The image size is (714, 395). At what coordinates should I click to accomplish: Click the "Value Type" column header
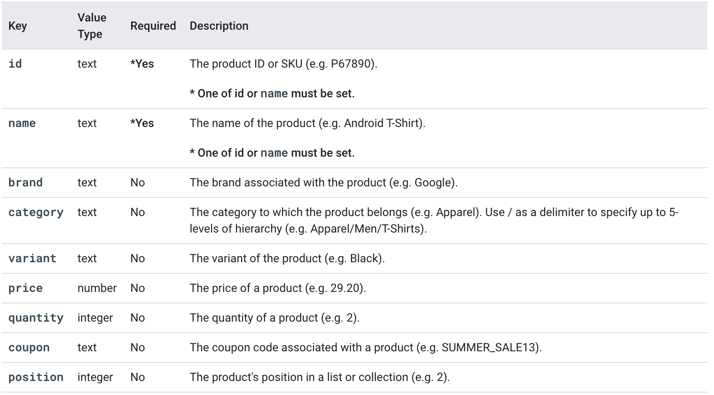tap(92, 26)
